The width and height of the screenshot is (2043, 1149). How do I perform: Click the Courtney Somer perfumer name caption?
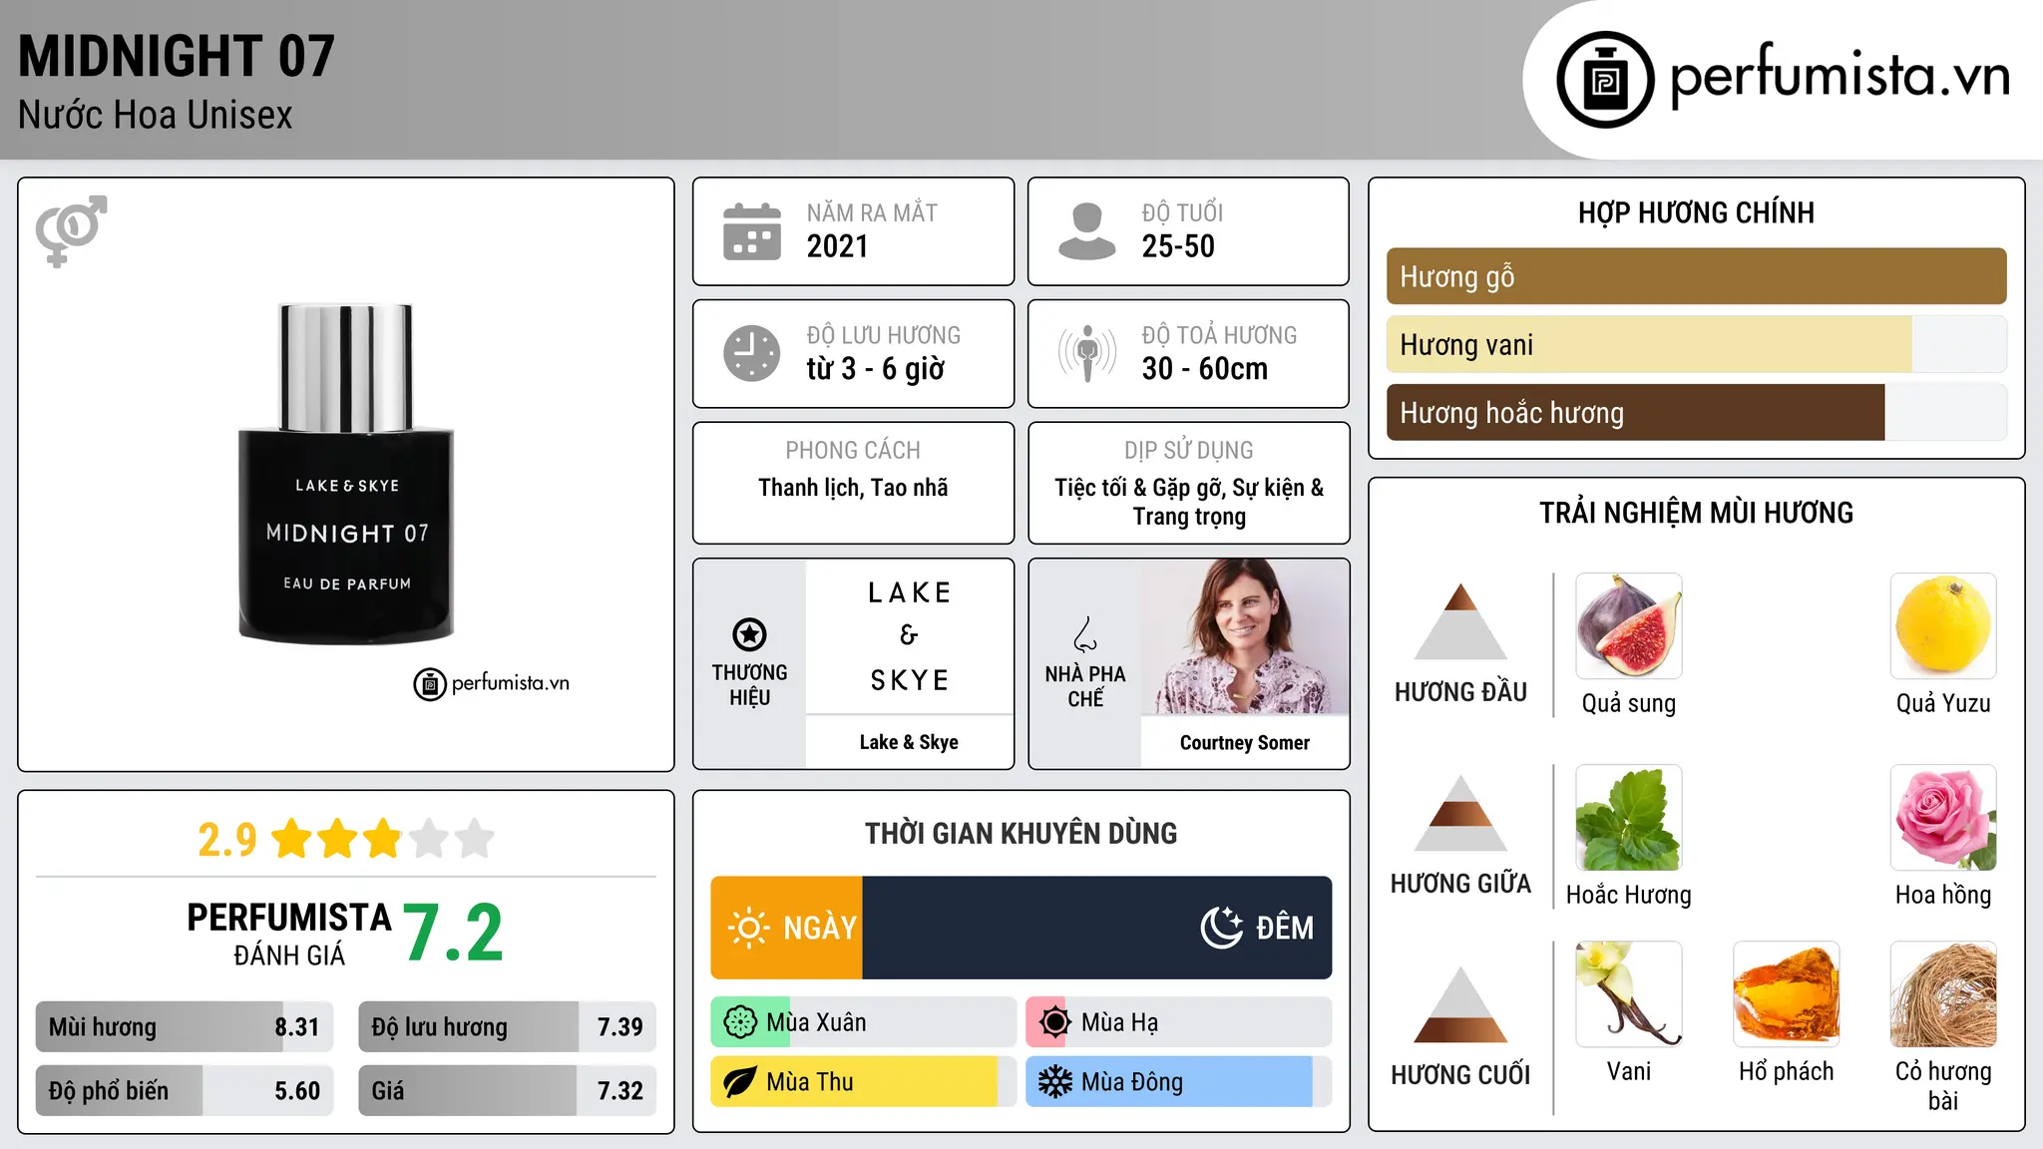tap(1245, 743)
